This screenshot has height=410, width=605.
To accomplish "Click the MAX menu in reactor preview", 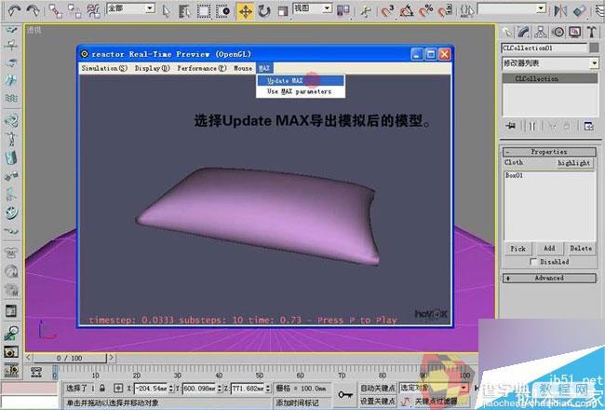I will (264, 68).
